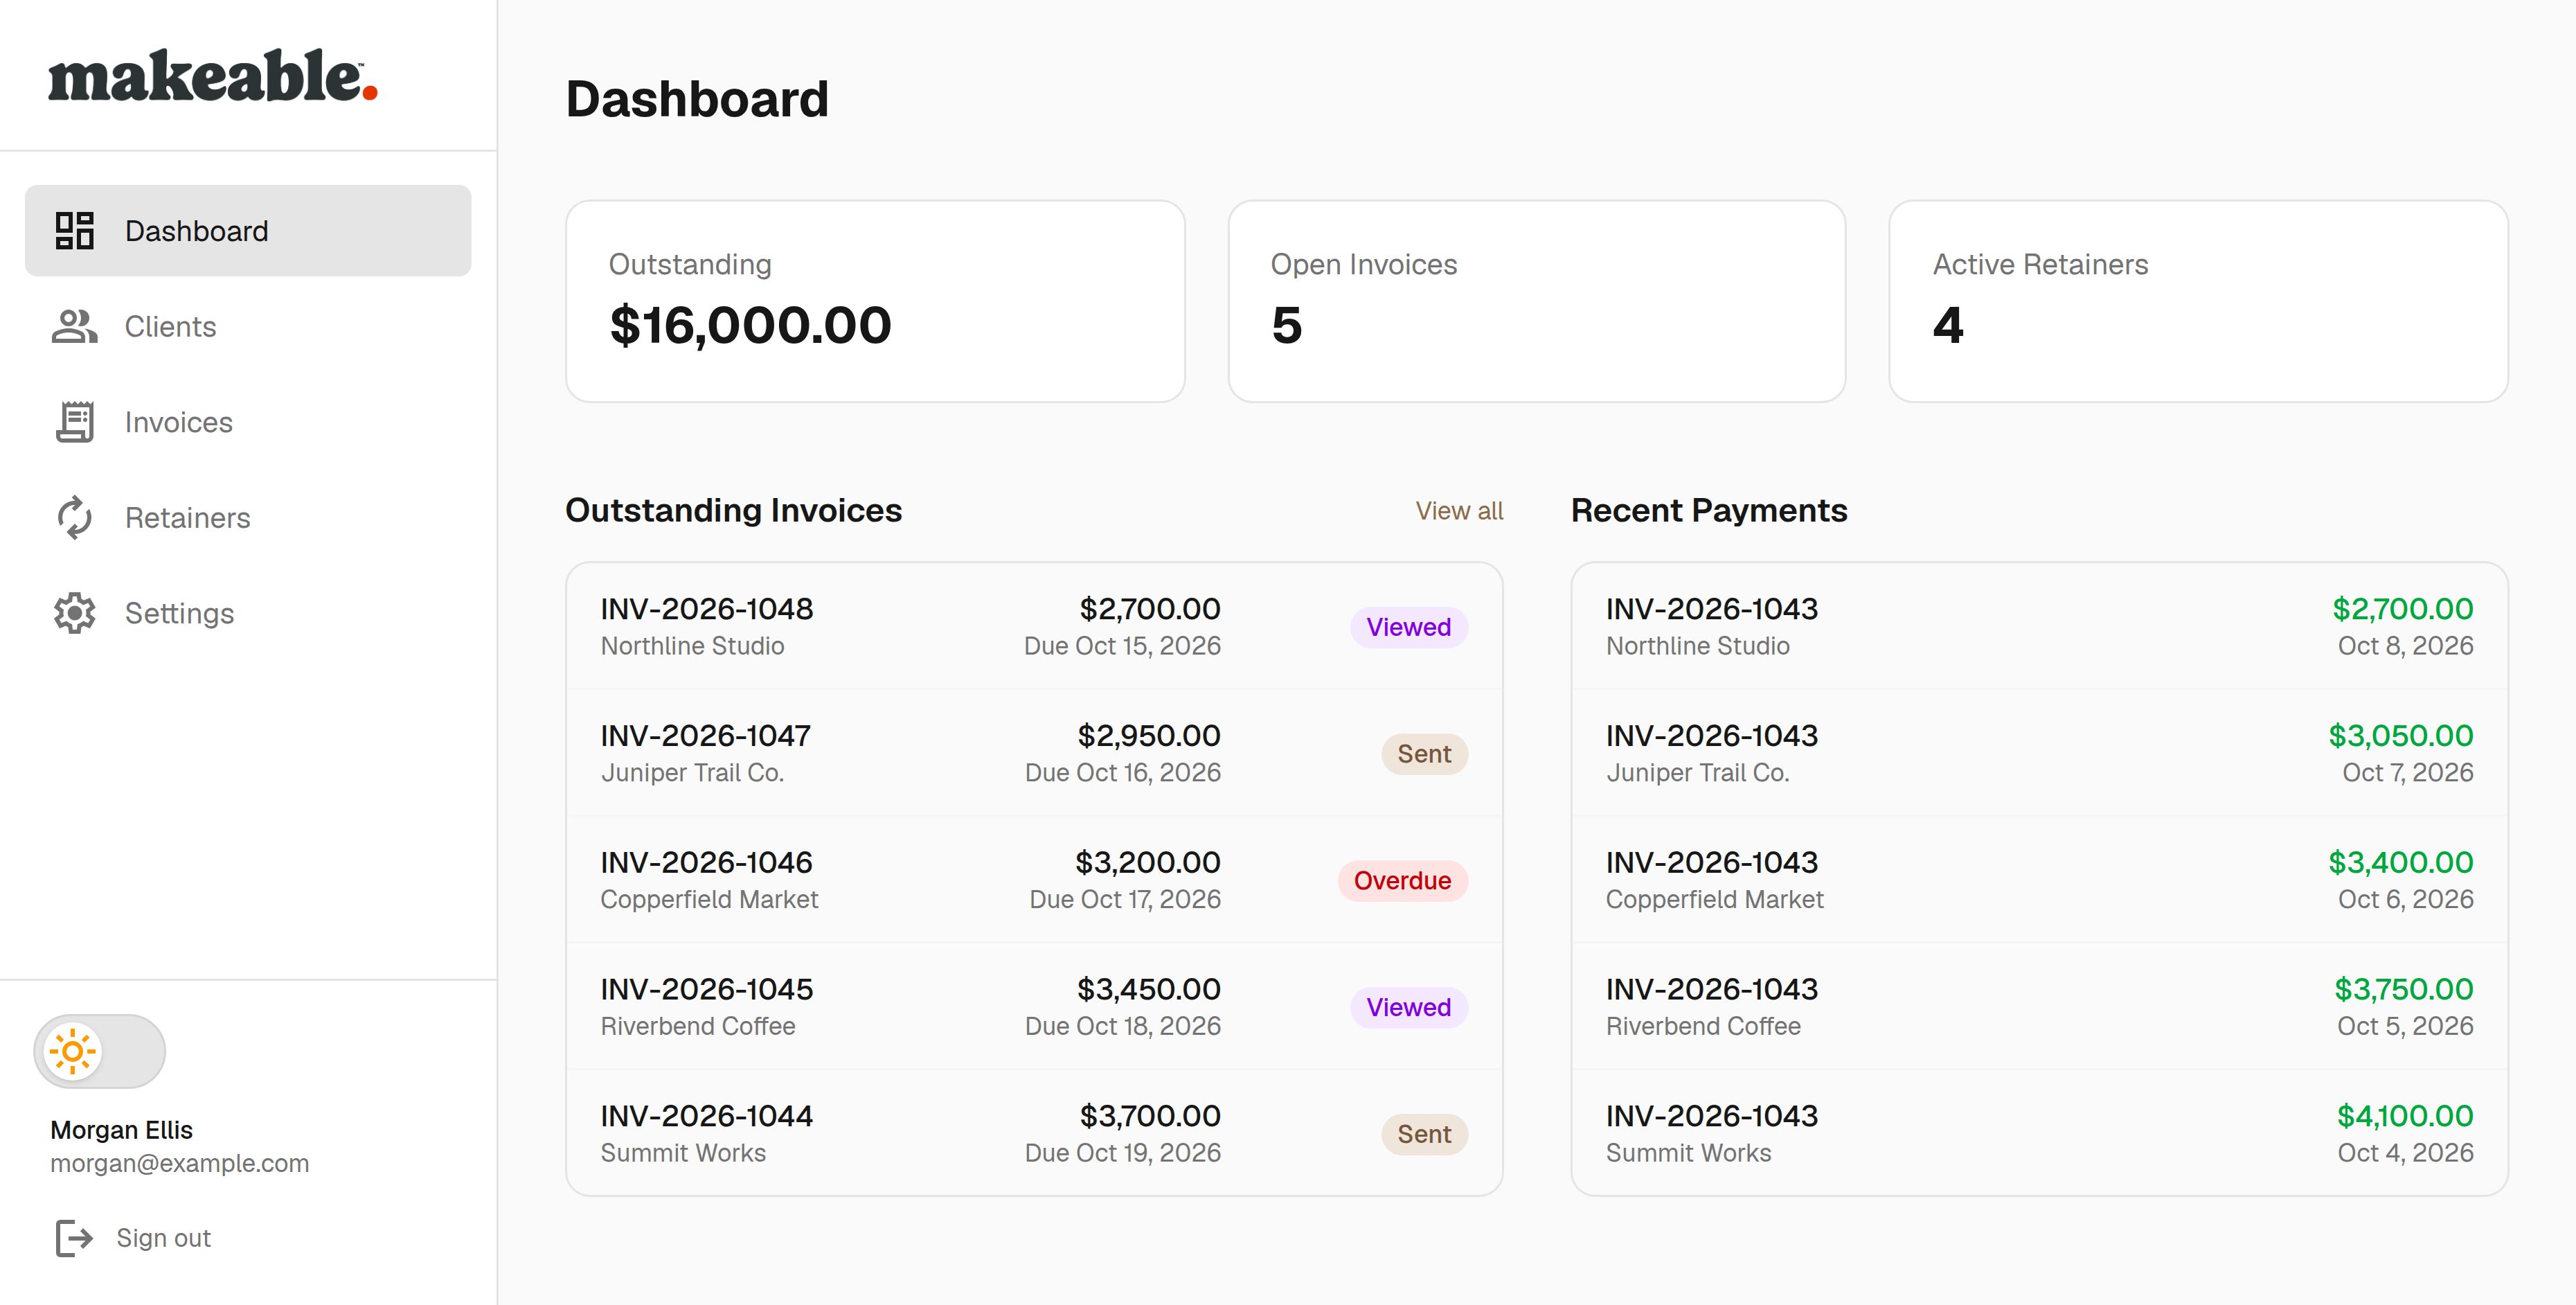Open invoice INV-2026-1048

[x=1034, y=626]
